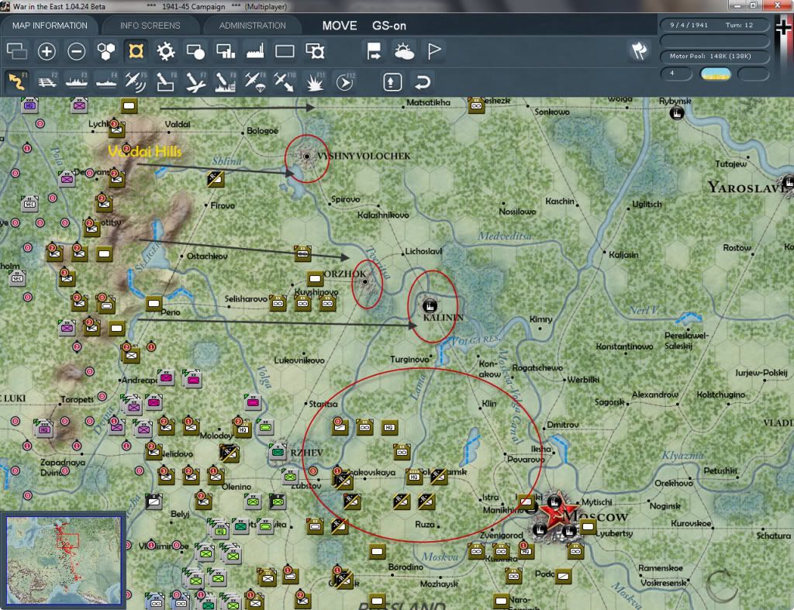Select F5 air recon plane icon

point(136,81)
